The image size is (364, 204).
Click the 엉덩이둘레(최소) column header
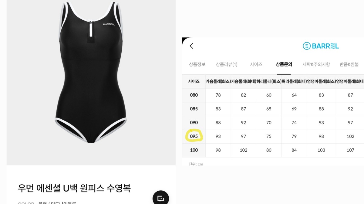321,81
